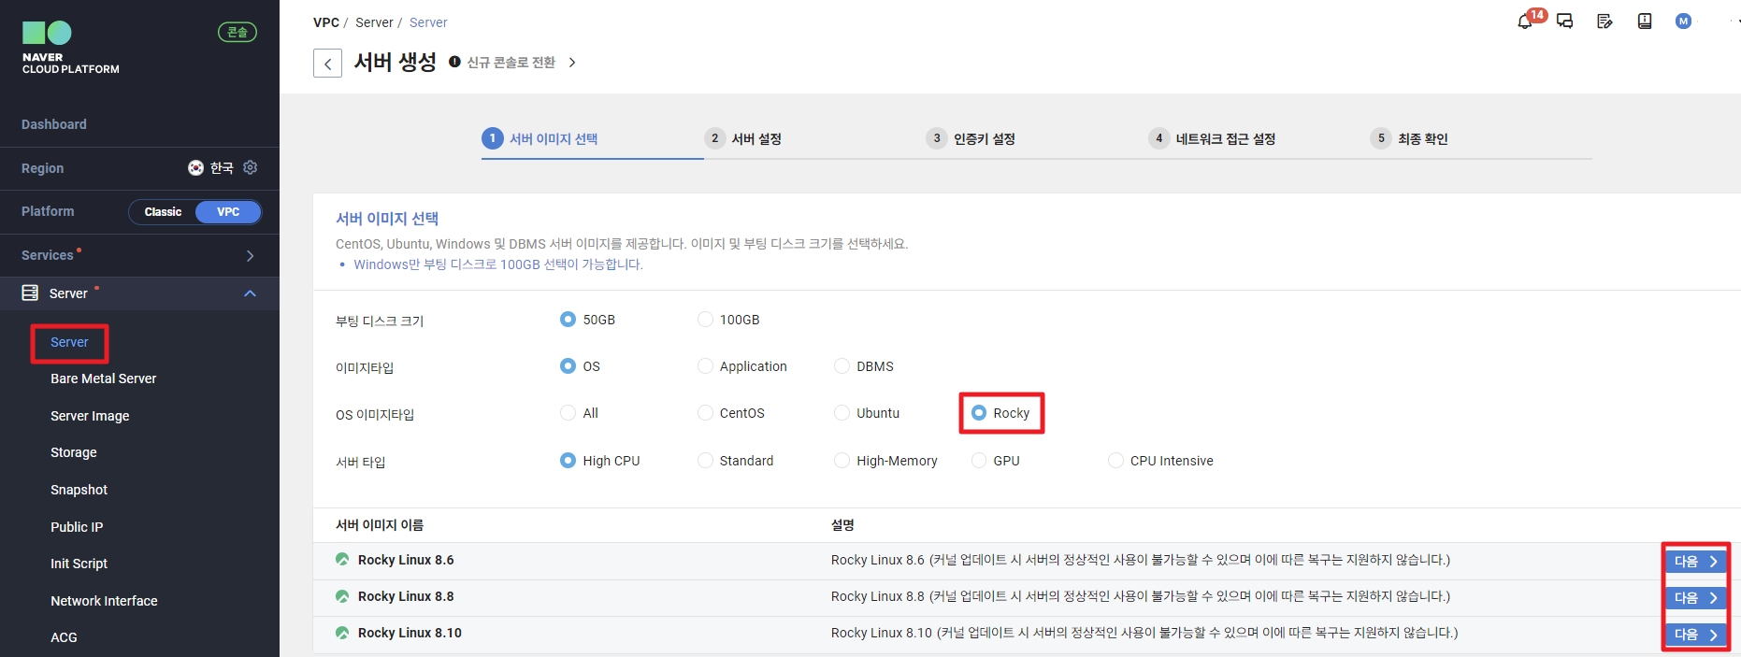The height and width of the screenshot is (657, 1741).
Task: Click last Server breadcrumb link
Action: pos(428,22)
